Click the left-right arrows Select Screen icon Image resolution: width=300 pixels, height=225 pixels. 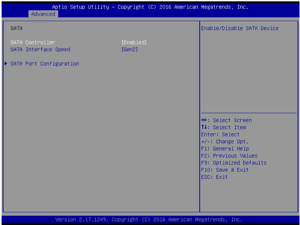pyautogui.click(x=204, y=120)
